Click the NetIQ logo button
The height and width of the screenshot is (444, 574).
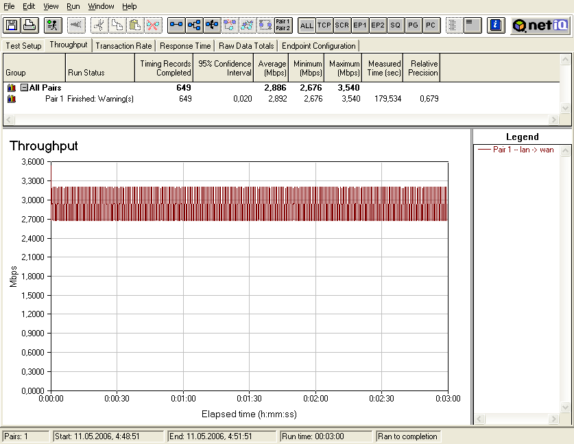coord(539,25)
